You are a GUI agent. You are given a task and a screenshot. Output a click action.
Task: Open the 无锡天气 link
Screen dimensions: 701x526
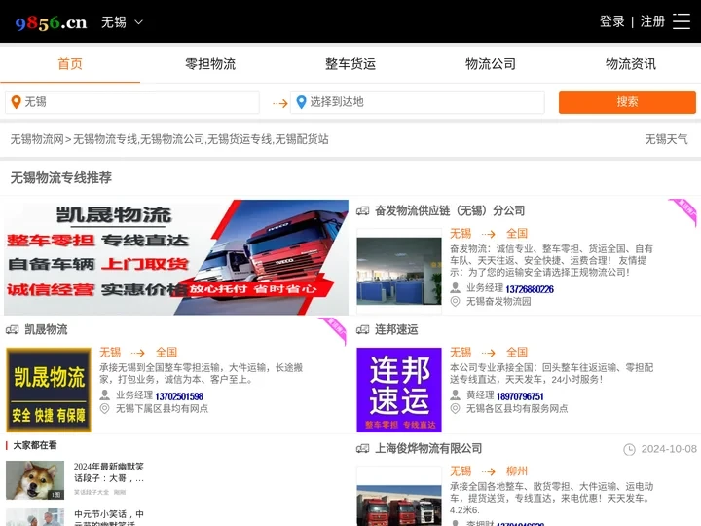click(666, 139)
